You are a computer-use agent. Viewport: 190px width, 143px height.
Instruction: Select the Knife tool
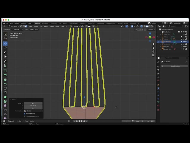point(5,93)
